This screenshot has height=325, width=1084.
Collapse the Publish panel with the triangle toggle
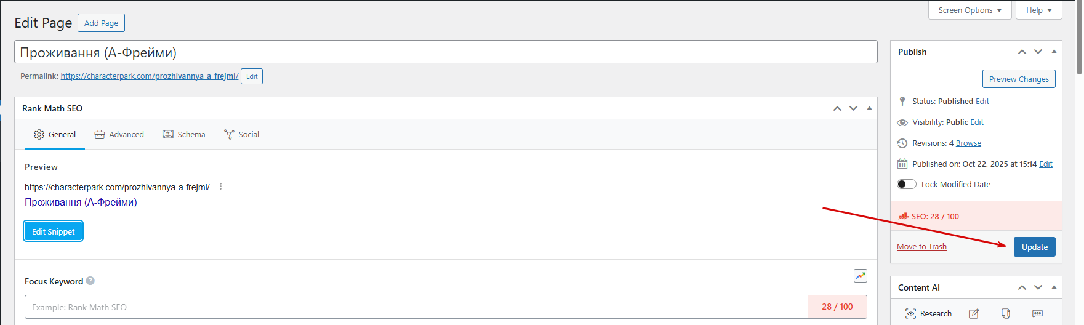[1054, 52]
